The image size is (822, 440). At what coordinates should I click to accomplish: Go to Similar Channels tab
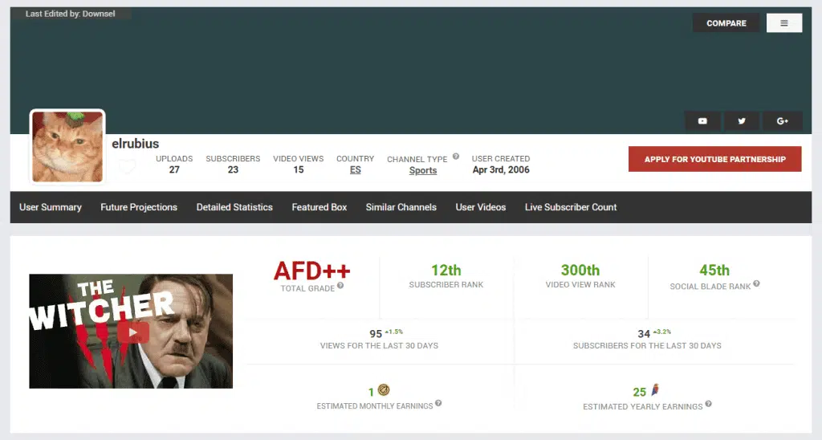click(x=401, y=207)
